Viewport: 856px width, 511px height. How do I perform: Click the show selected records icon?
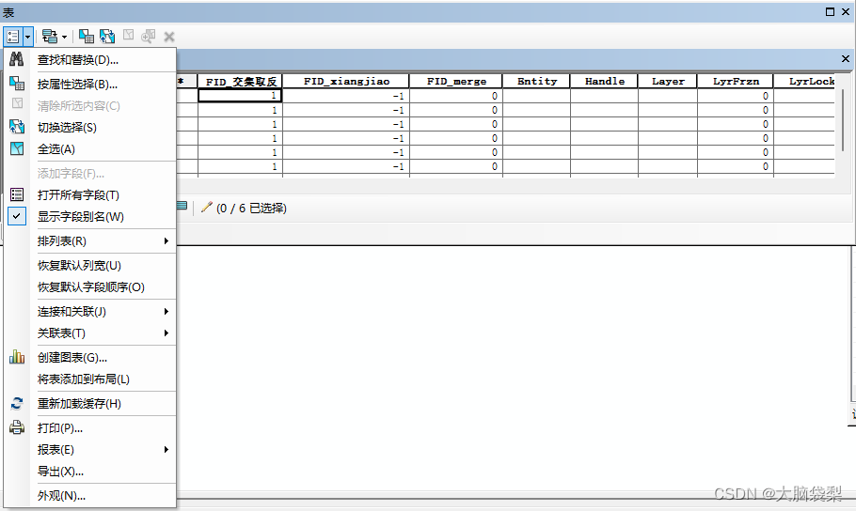pyautogui.click(x=182, y=206)
